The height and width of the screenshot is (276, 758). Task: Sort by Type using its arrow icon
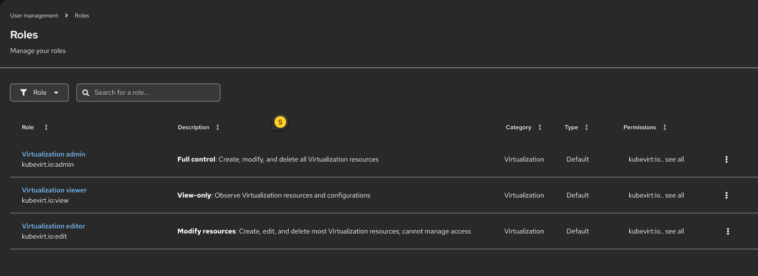click(x=586, y=127)
